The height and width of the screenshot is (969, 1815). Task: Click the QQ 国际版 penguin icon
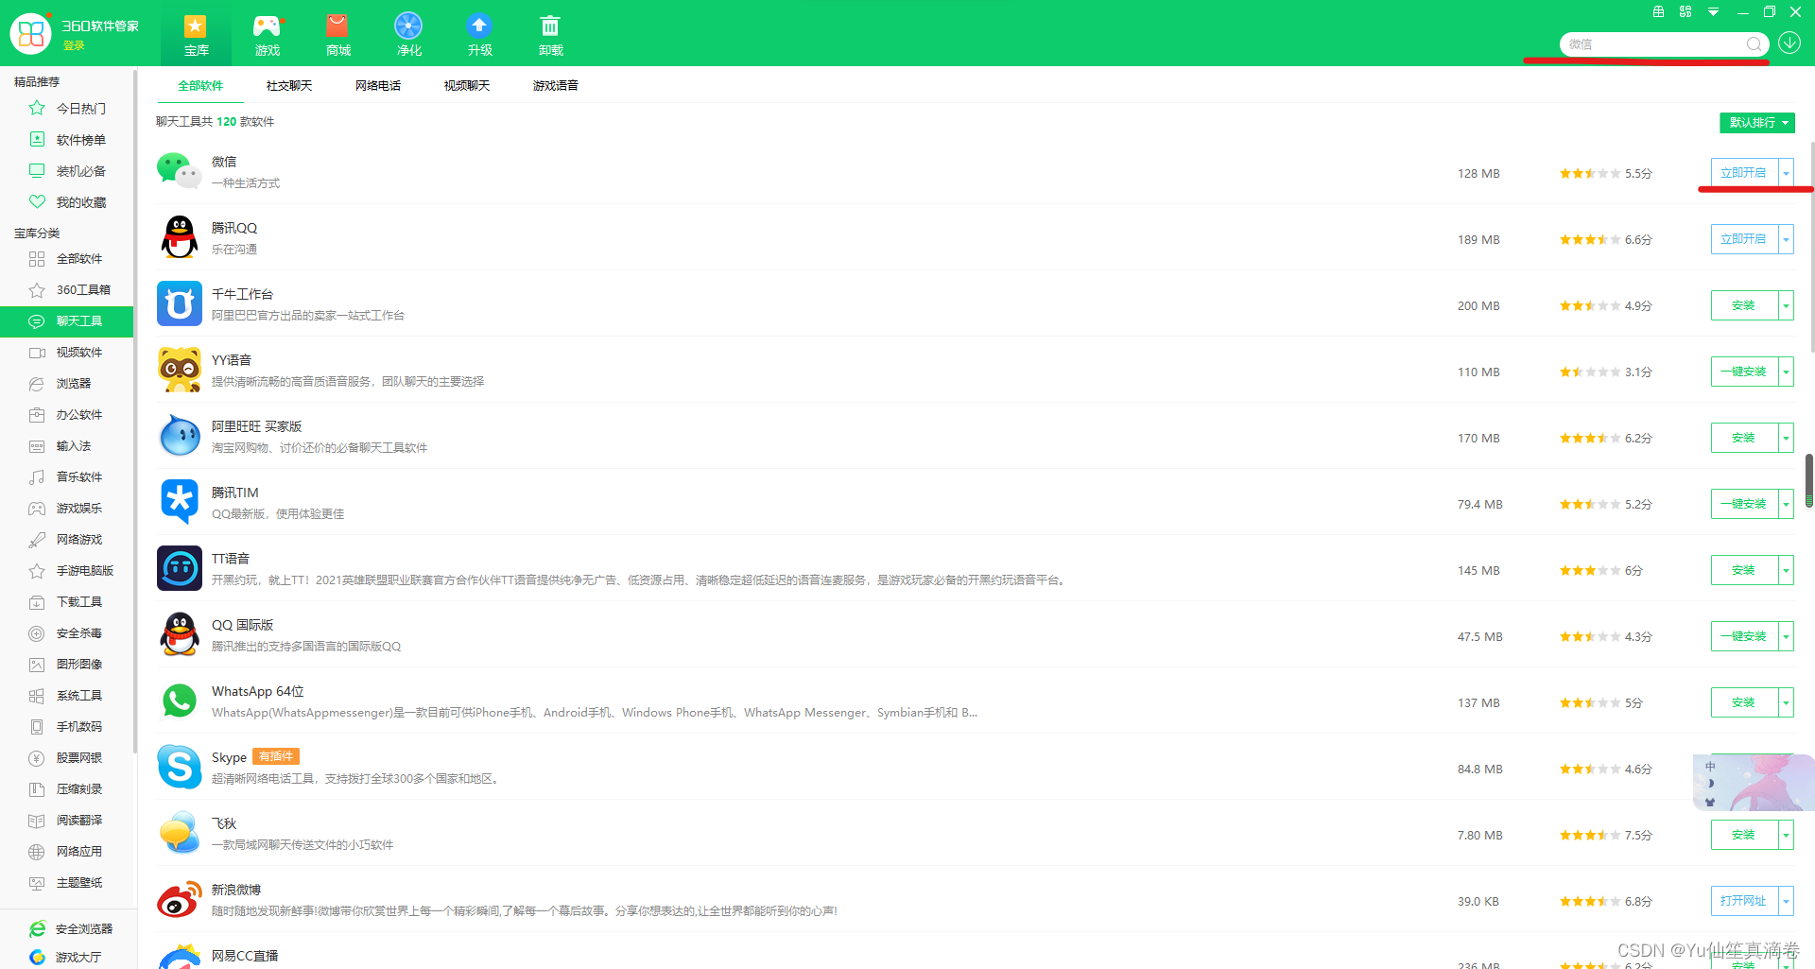coord(179,634)
